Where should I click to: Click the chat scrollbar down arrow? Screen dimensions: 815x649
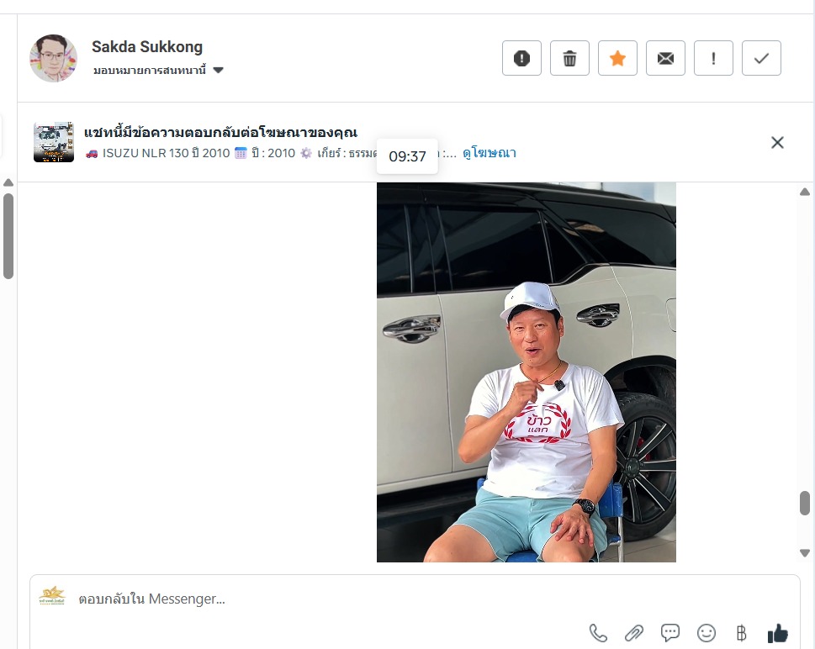[805, 553]
